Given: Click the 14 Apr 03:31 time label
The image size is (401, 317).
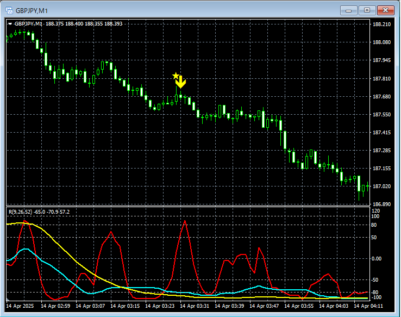Looking at the screenshot, I should 196,307.
